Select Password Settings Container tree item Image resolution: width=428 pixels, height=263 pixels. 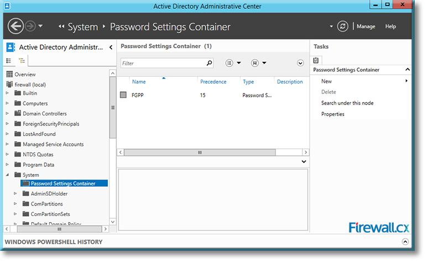coord(64,183)
